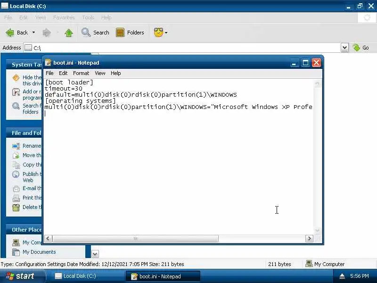This screenshot has width=377, height=283.
Task: Click the System Tasks panel header
Action: (x=24, y=65)
